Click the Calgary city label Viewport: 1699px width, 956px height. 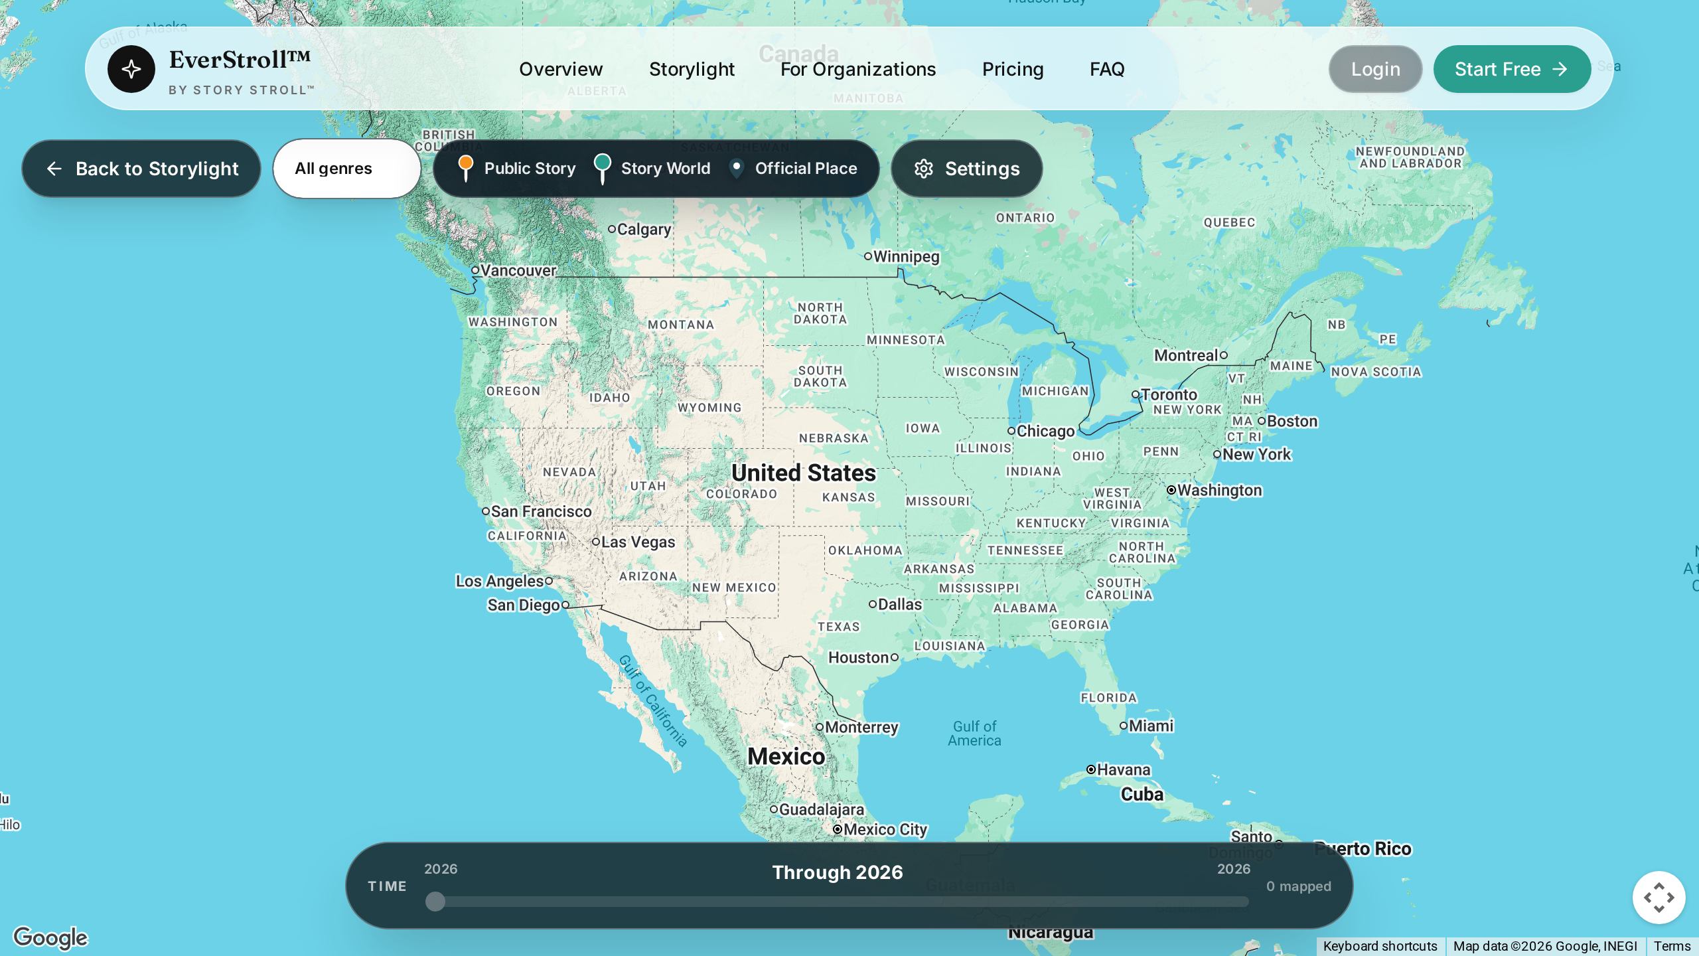[x=644, y=229]
